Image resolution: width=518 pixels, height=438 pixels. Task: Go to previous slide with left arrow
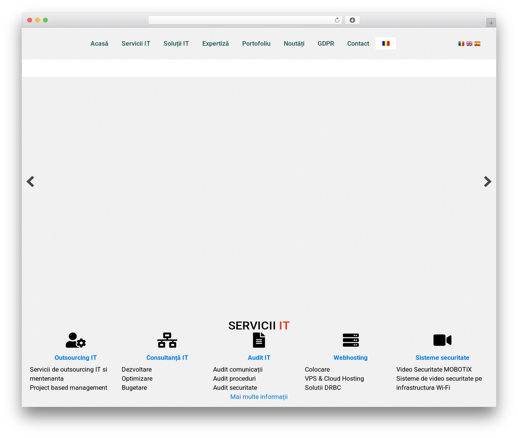coord(30,181)
